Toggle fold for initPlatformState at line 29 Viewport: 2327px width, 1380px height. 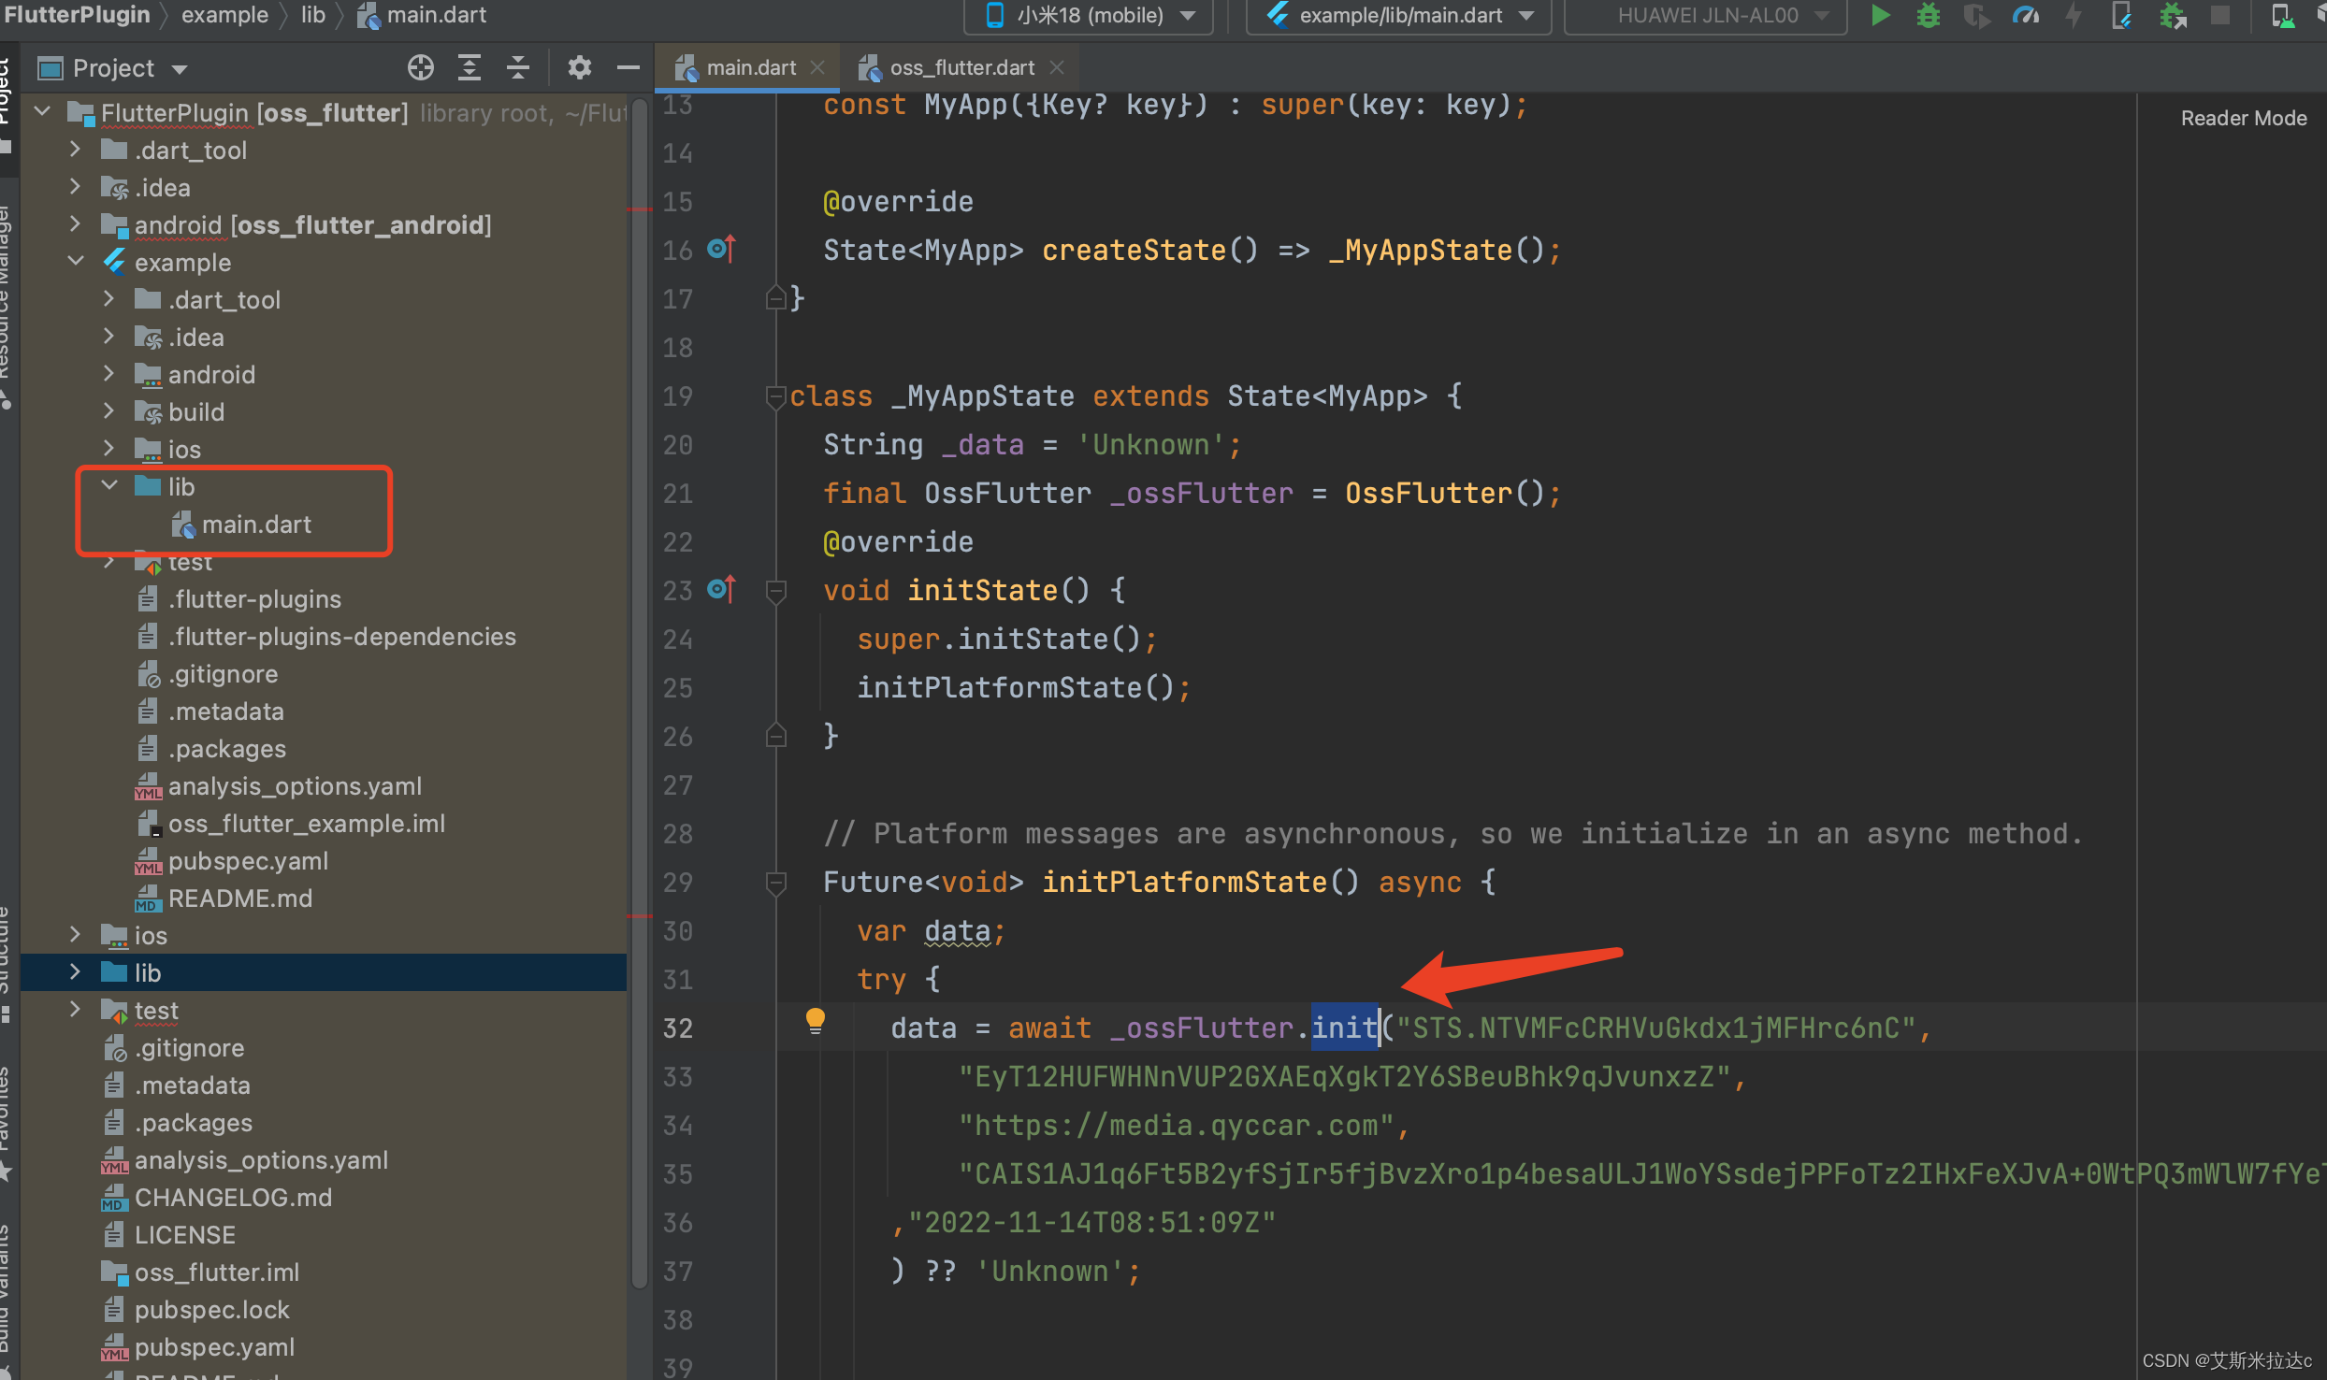(x=775, y=883)
